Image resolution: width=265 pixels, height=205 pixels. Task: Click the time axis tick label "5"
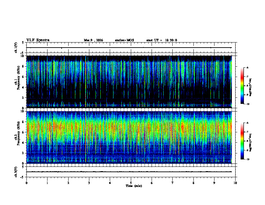[131, 183]
